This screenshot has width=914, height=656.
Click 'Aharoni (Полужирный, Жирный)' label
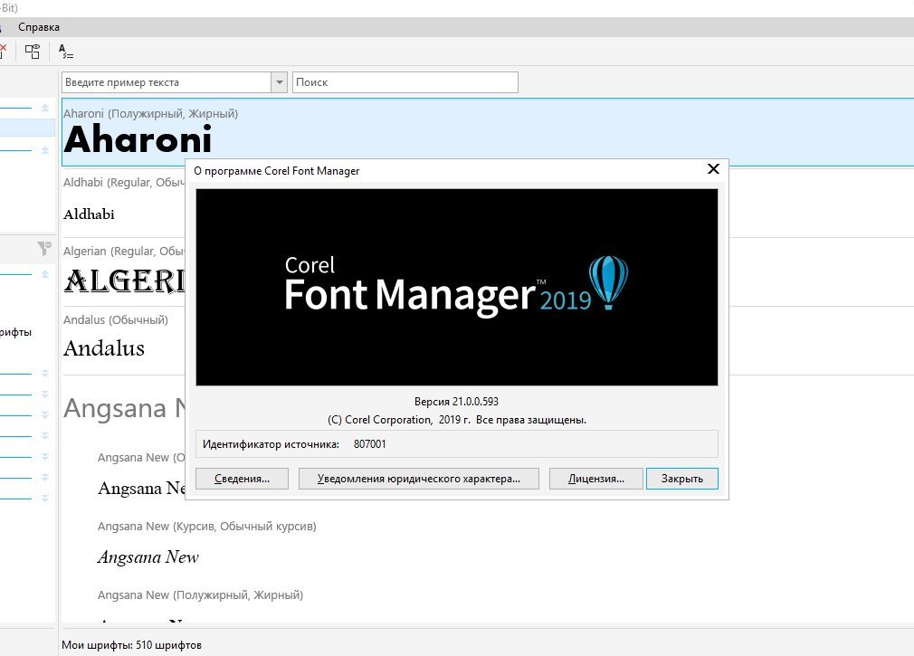pos(150,114)
